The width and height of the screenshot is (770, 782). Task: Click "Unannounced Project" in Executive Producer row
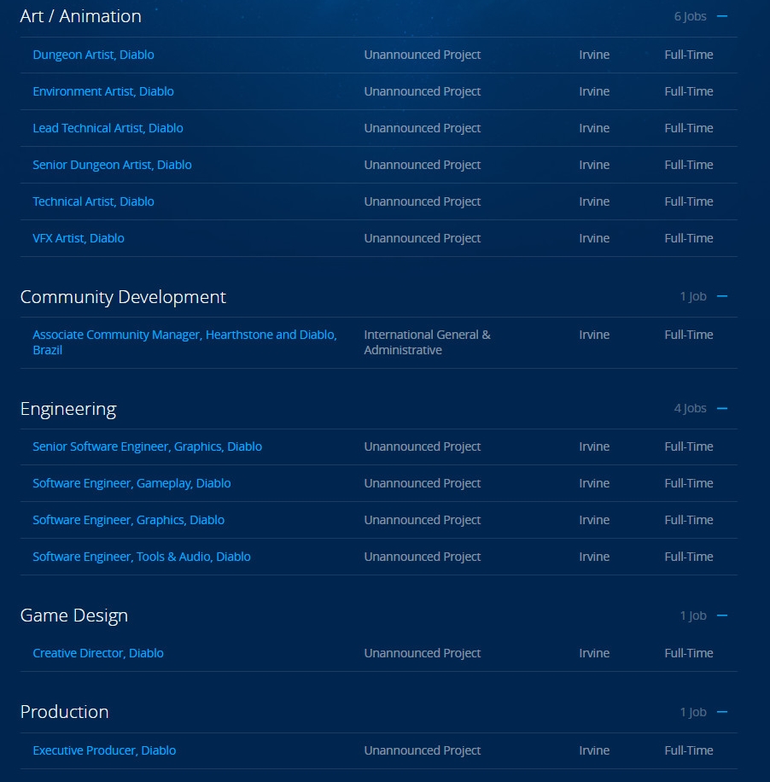423,750
